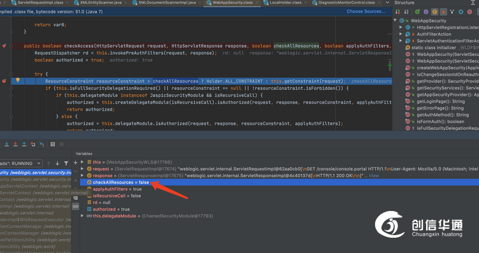The height and width of the screenshot is (253, 479).
Task: Switch to LocalHolder.class editor tab
Action: click(x=285, y=3)
